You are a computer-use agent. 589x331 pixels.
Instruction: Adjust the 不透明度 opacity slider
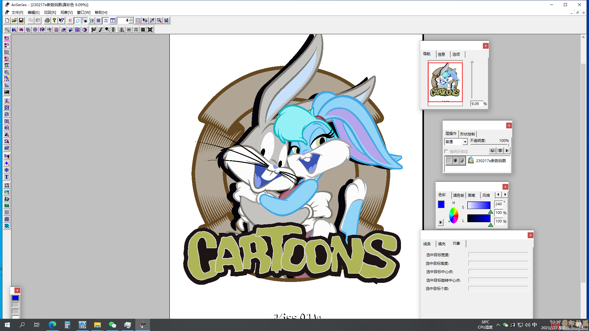coord(490,145)
